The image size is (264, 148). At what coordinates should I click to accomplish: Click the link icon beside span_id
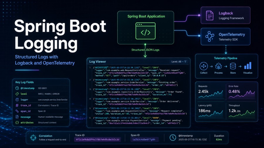coord(17,111)
